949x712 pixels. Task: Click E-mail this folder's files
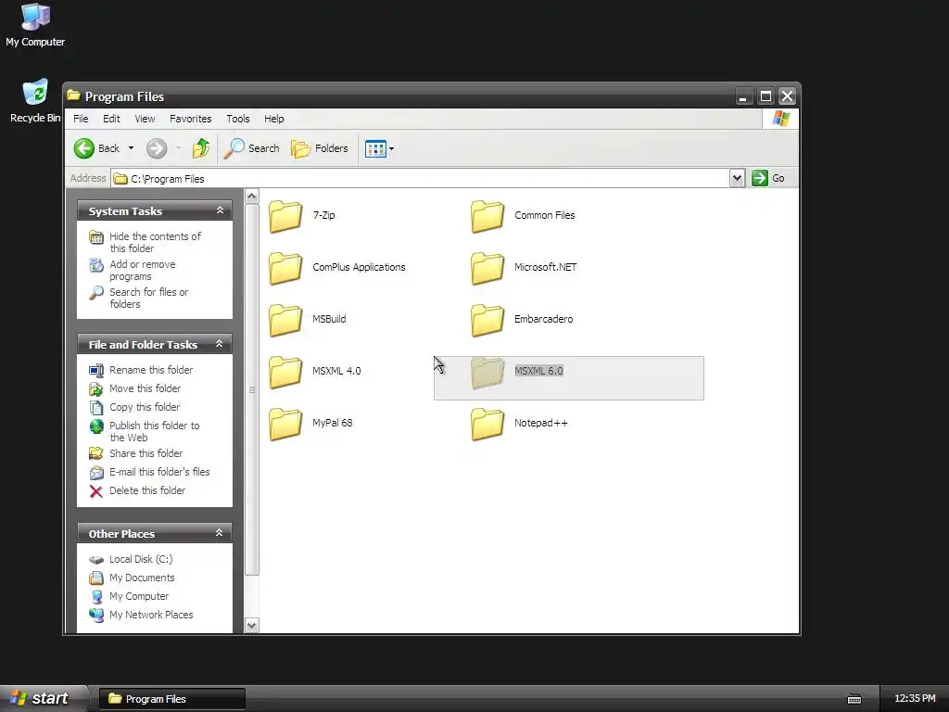pyautogui.click(x=159, y=472)
